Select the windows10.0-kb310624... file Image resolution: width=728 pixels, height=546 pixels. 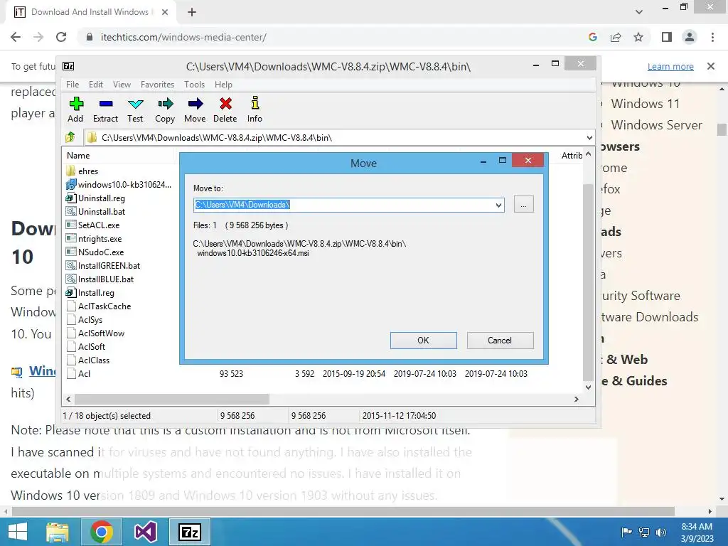click(x=119, y=184)
